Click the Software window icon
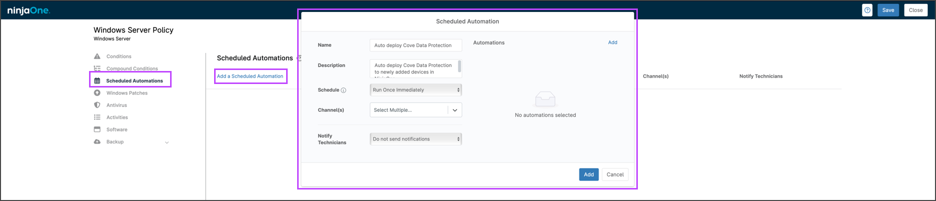 pyautogui.click(x=97, y=129)
